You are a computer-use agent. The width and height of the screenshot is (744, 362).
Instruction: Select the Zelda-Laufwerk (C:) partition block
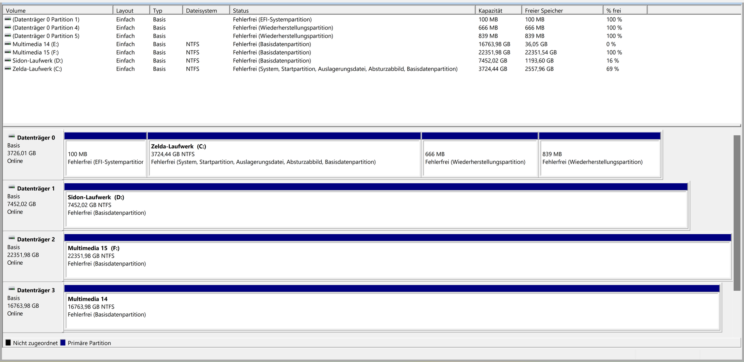pos(284,155)
